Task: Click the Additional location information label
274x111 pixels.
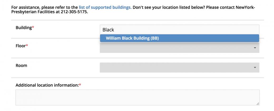Action: tap(47, 85)
